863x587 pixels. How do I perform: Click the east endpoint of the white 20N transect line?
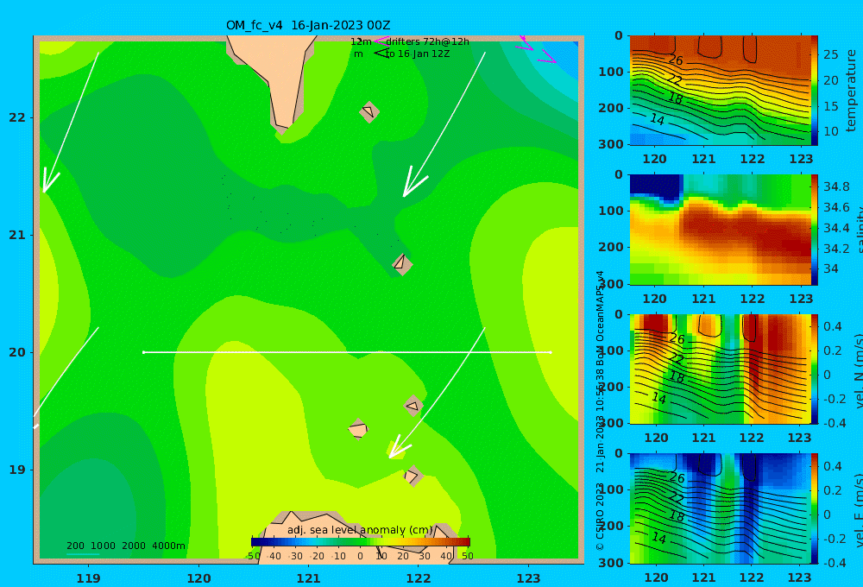pyautogui.click(x=551, y=352)
